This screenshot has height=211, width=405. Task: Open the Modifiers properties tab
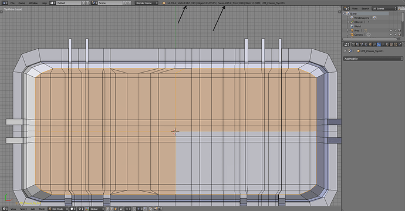coord(379,45)
